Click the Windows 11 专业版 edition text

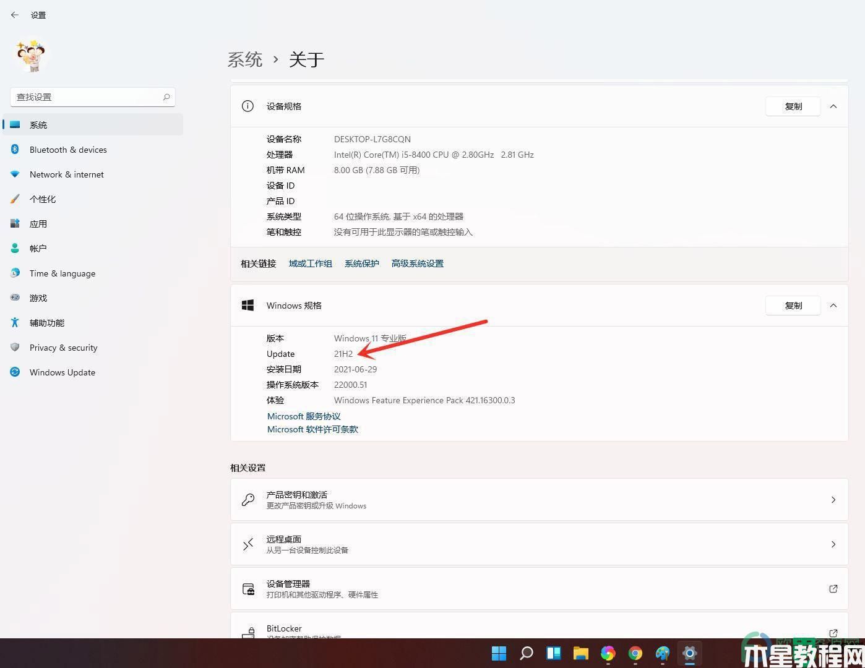click(371, 338)
